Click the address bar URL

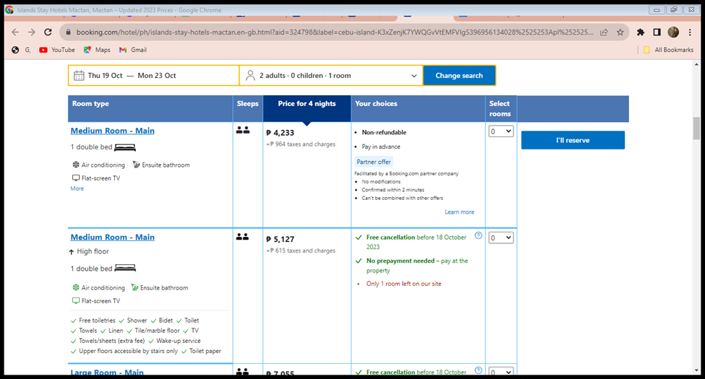coord(334,32)
